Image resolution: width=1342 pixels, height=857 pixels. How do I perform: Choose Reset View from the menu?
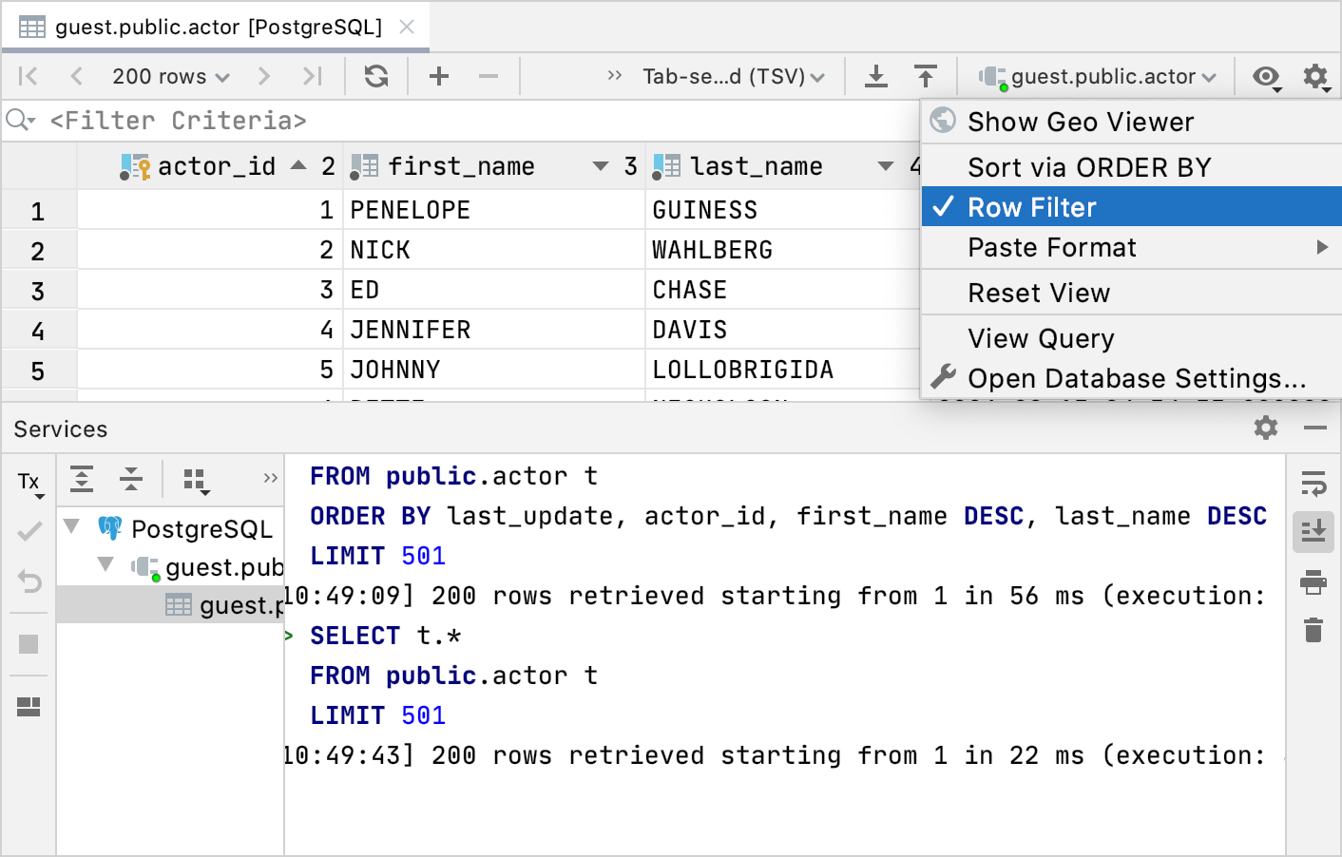[1038, 293]
